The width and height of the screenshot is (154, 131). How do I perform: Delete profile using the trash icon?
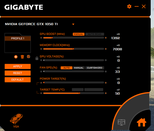pos(22,57)
